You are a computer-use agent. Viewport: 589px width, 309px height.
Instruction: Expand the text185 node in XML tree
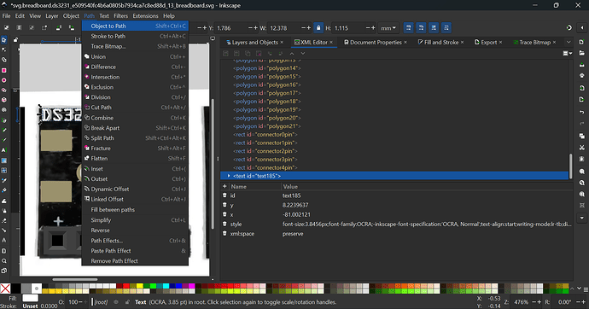(x=229, y=176)
